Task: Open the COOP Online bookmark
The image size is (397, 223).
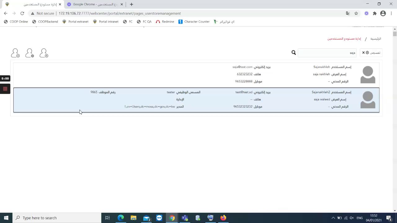Action: (x=16, y=22)
